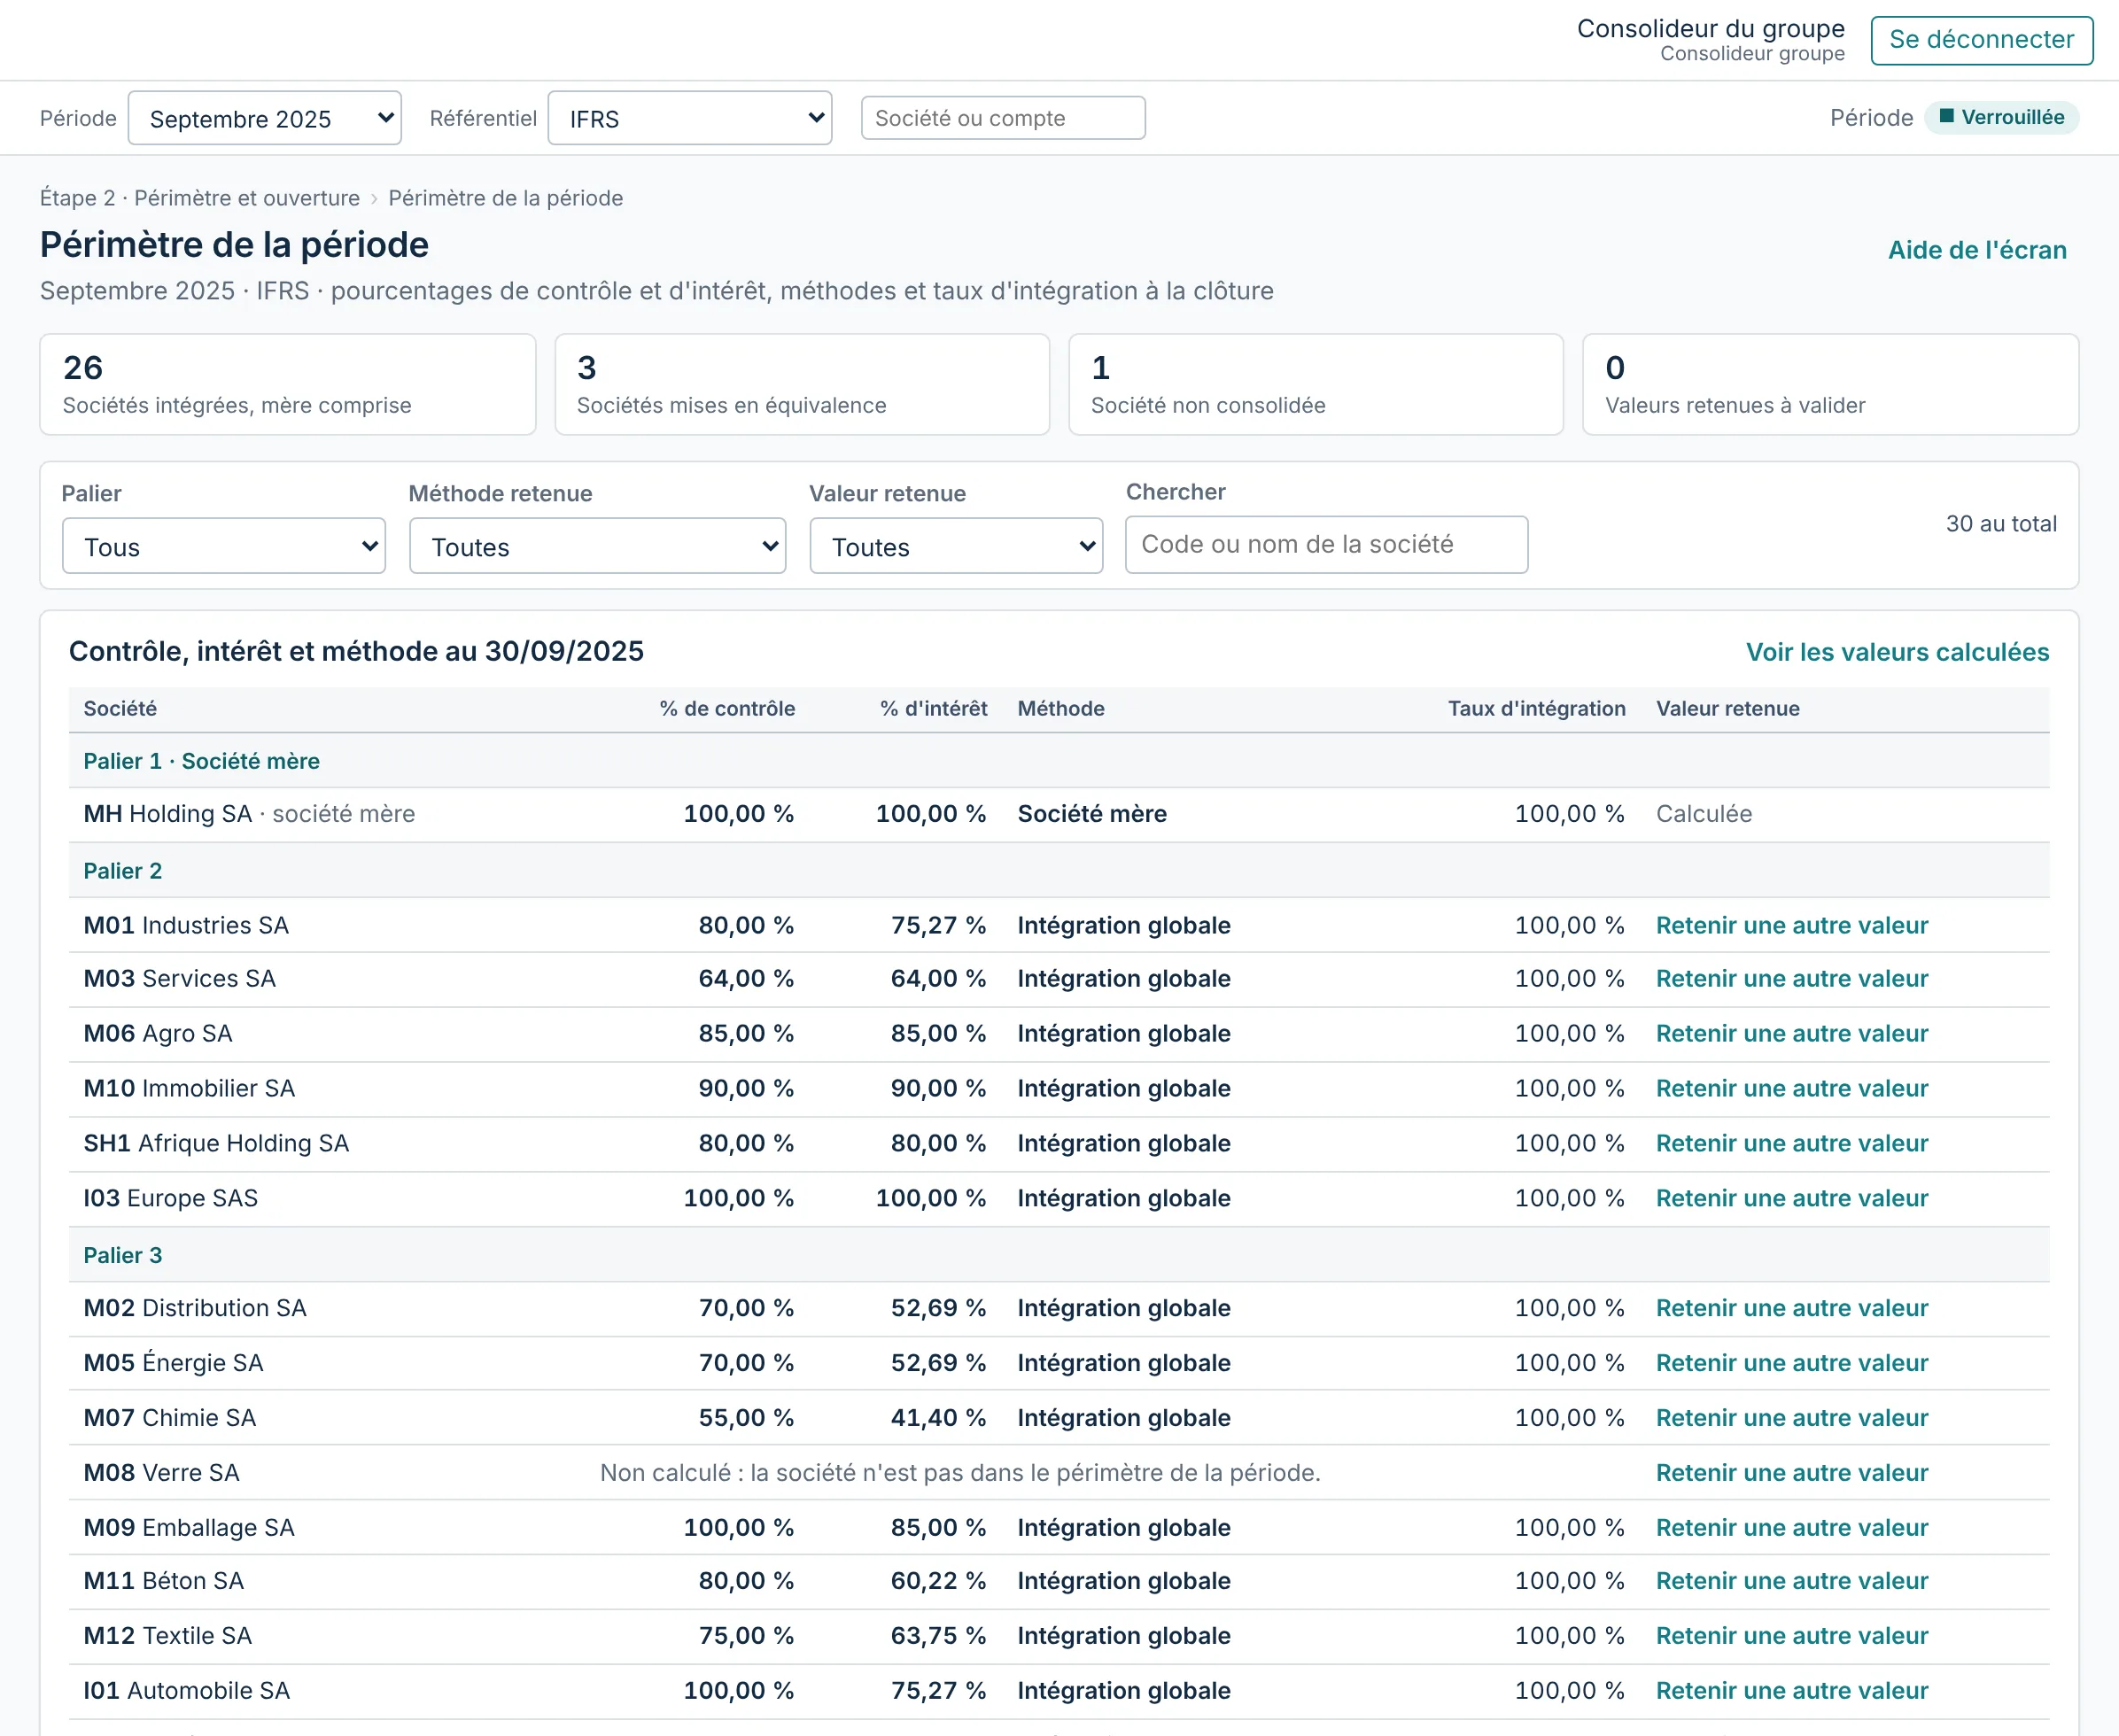Screen dimensions: 2119x1736
Task: Click Retenir une autre valeur for M02 Distribution SA
Action: 1791,1308
